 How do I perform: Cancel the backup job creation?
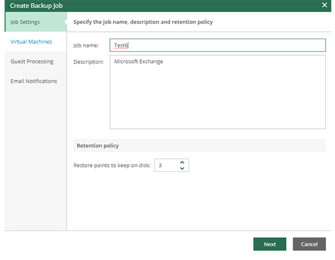(309, 244)
